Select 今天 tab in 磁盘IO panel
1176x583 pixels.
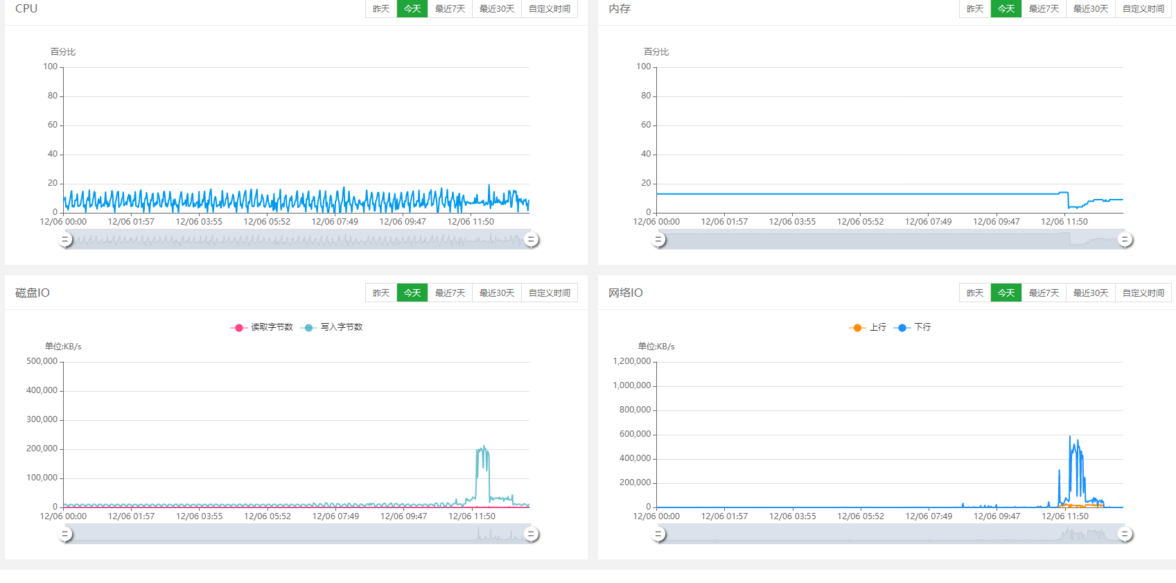coord(412,293)
